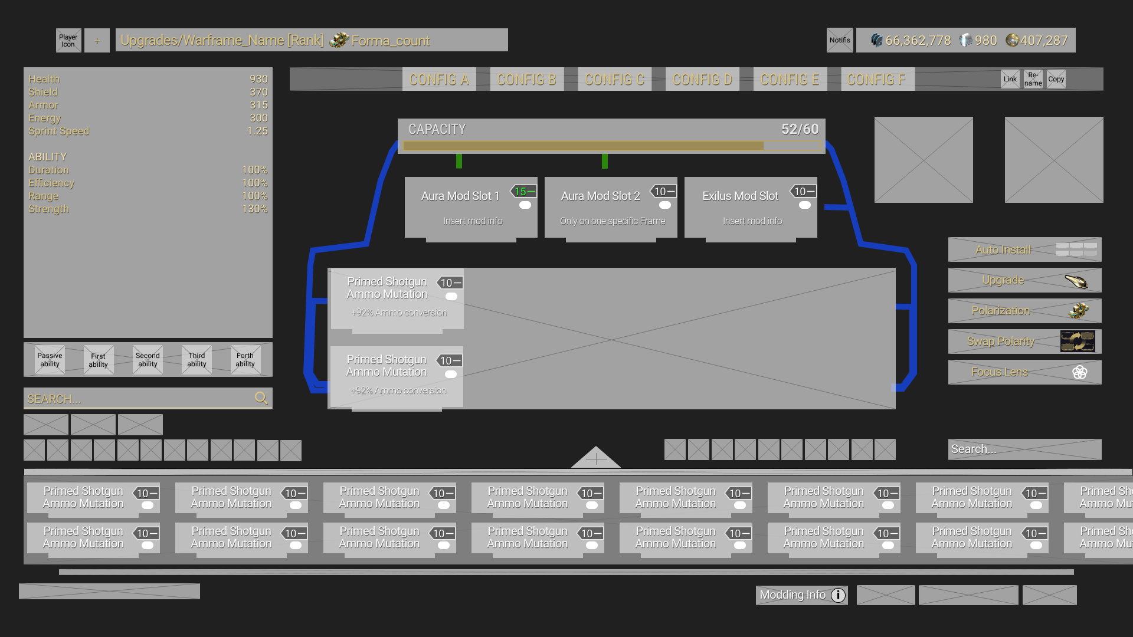Screen dimensions: 1133x637
Task: Click the 10 rank tag on Exilus Mod Slot
Action: (x=803, y=191)
